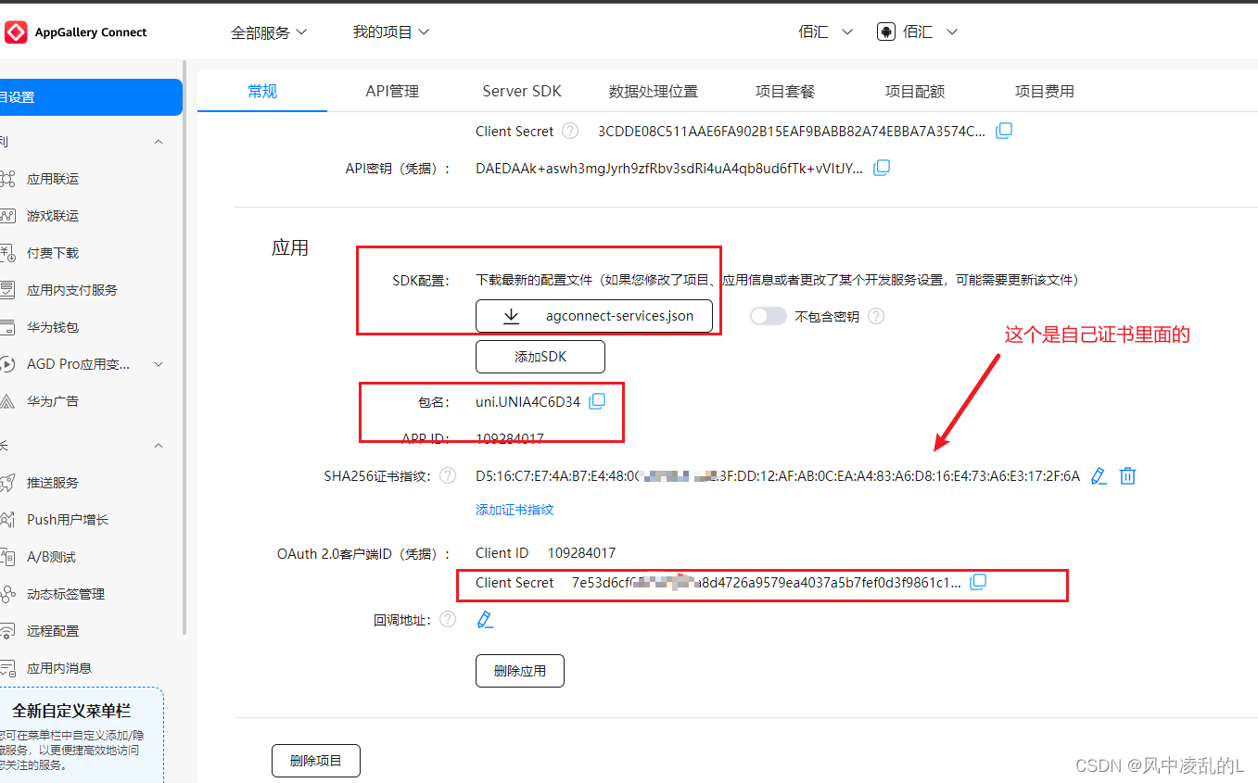The width and height of the screenshot is (1258, 783).
Task: Click the 添加证书指纹 link
Action: coord(515,509)
